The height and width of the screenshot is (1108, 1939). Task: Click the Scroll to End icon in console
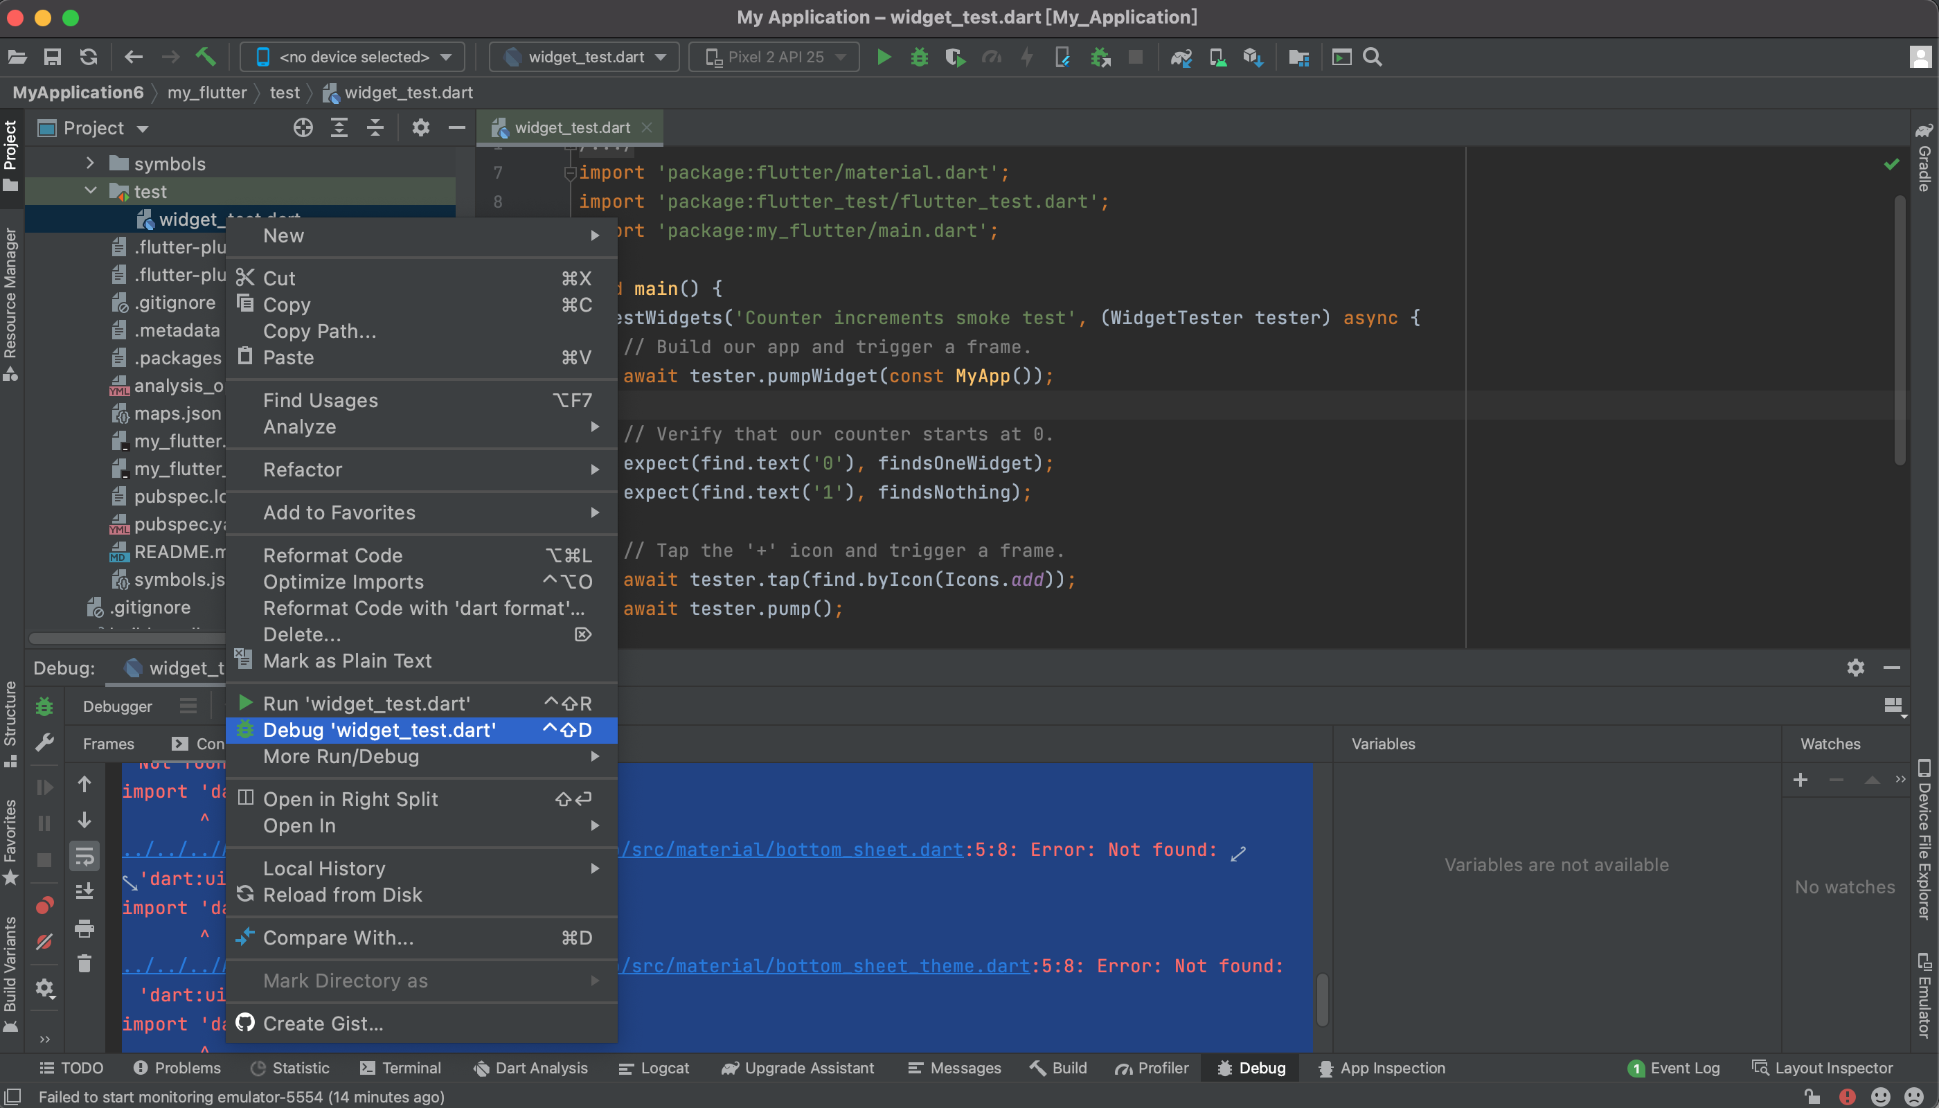pyautogui.click(x=84, y=891)
